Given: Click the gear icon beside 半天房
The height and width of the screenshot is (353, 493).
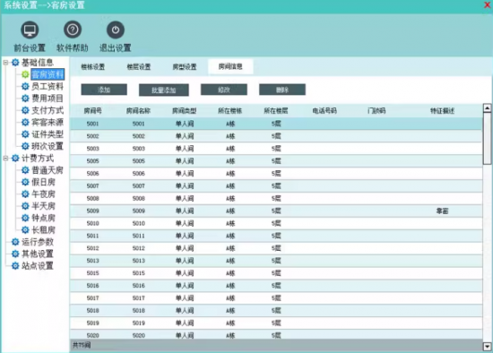Looking at the screenshot, I should [25, 206].
